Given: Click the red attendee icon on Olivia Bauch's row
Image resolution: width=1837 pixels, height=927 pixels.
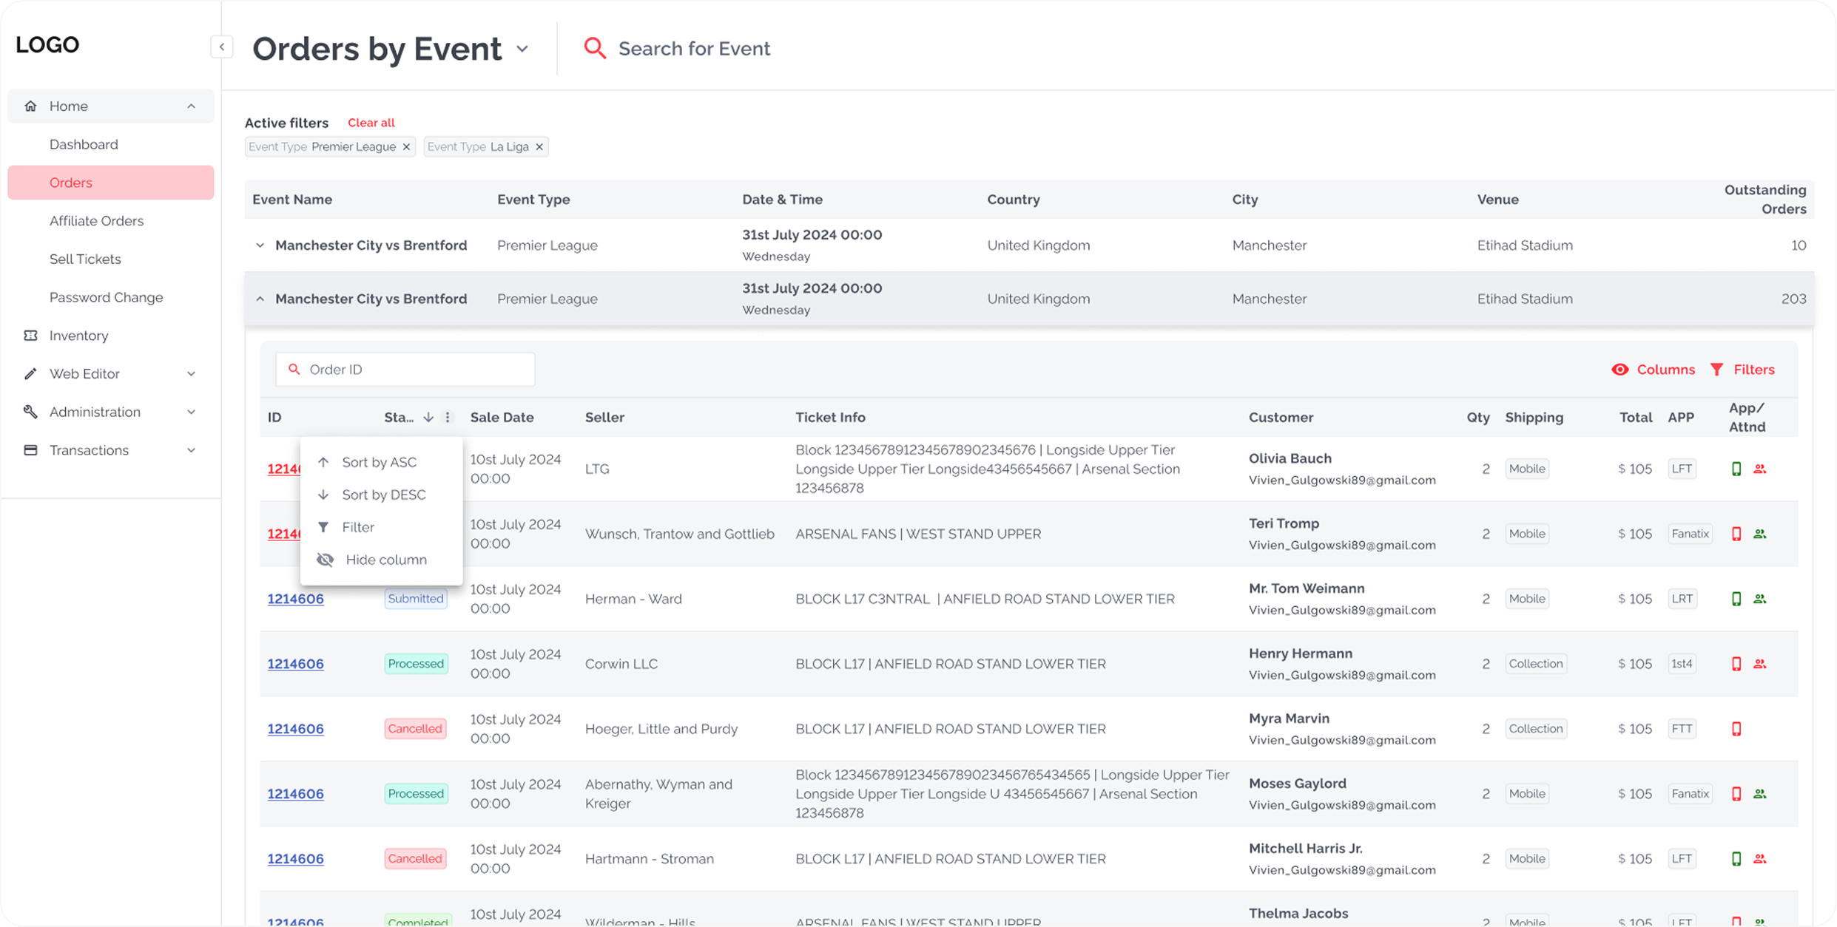Looking at the screenshot, I should click(1761, 468).
